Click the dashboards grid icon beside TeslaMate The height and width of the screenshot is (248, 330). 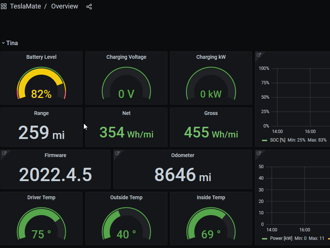[x=4, y=6]
